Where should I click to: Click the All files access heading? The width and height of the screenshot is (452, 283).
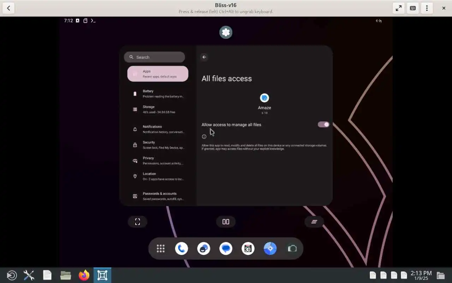[x=227, y=79]
